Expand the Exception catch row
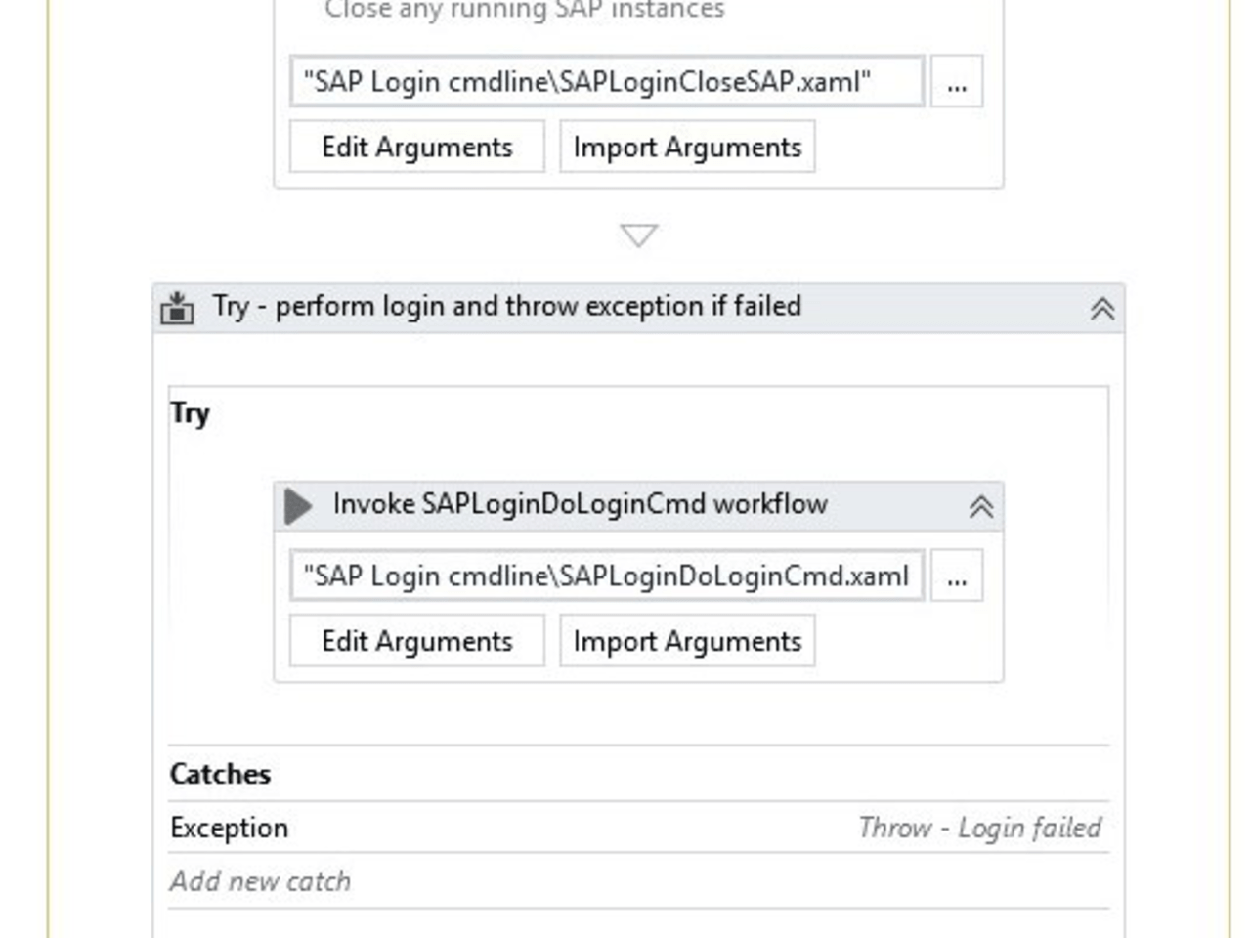Viewport: 1251px width, 938px height. pyautogui.click(x=229, y=828)
